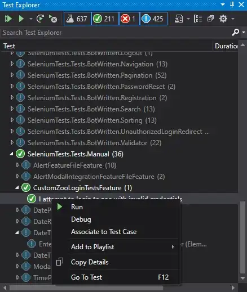
Task: Click green passed icon of SeleniumTests.Tests.Manual
Action: pyautogui.click(x=20, y=154)
